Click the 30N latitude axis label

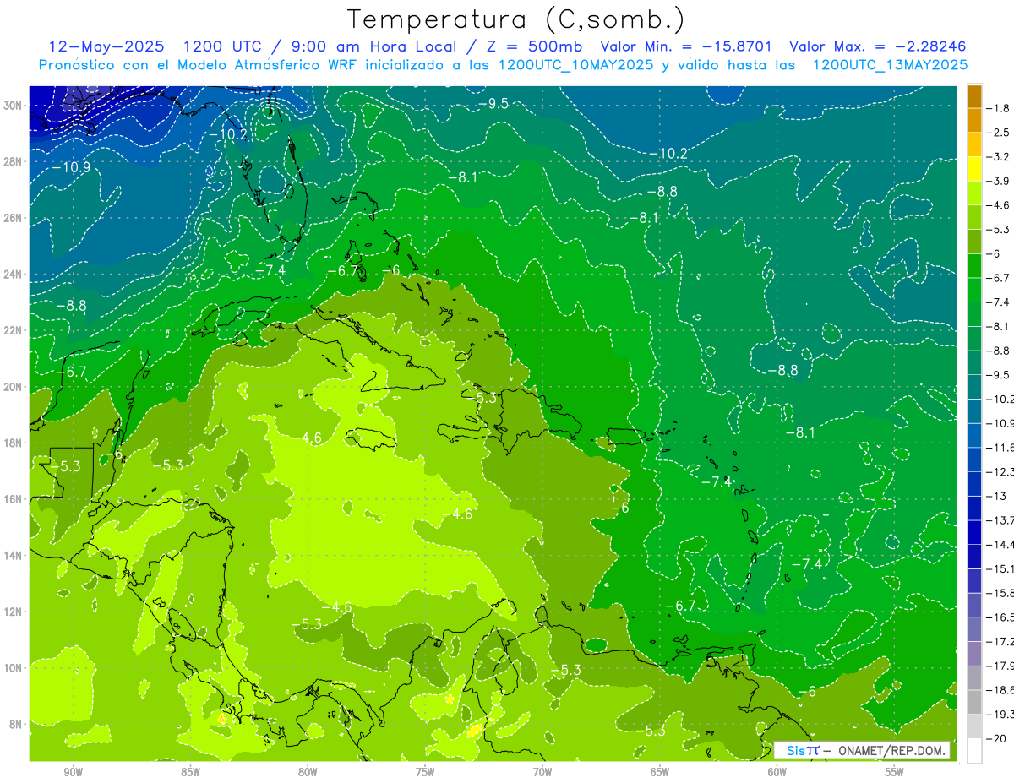point(14,106)
